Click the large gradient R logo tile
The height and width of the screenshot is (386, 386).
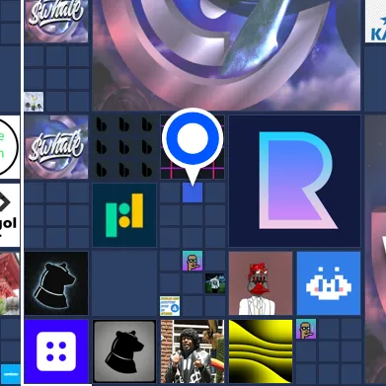point(294,181)
